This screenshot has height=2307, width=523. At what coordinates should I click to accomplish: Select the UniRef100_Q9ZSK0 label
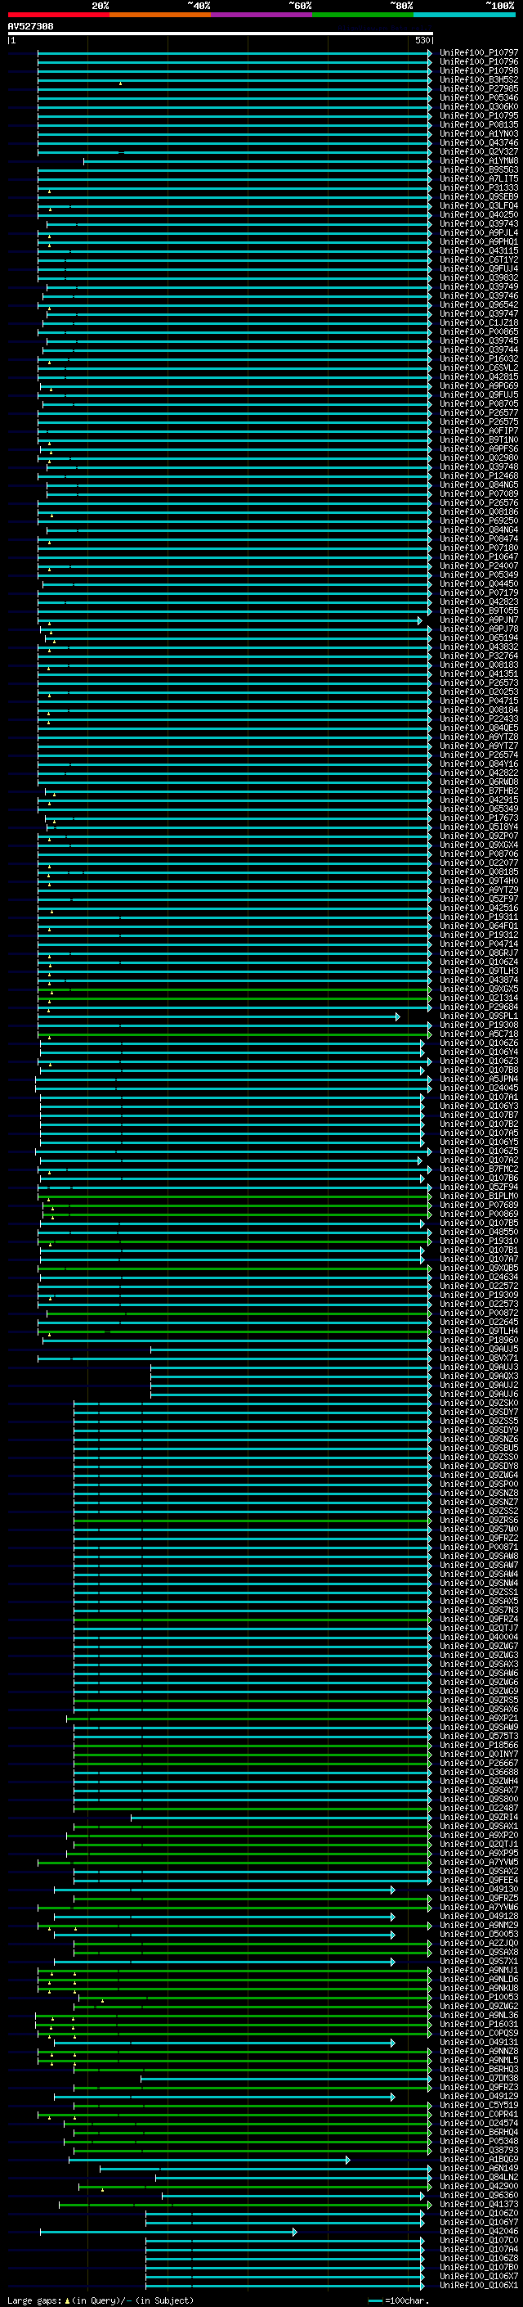click(479, 1404)
